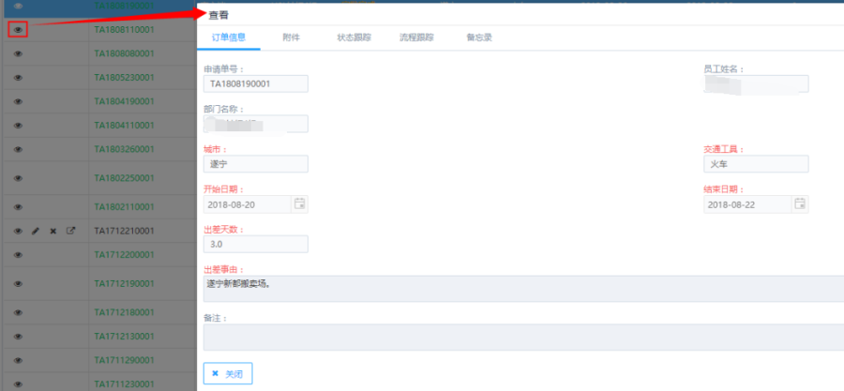Click the eye icon beside TA1712210001
Image resolution: width=844 pixels, height=391 pixels.
[18, 231]
